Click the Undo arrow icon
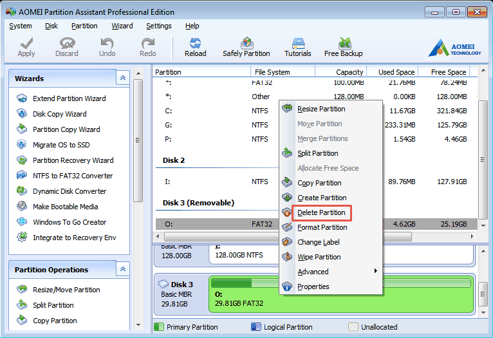493x338 pixels. (107, 43)
